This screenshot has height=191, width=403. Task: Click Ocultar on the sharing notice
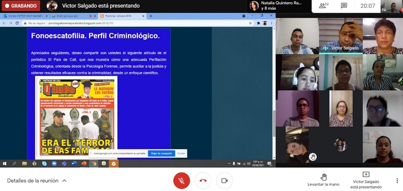pyautogui.click(x=181, y=153)
